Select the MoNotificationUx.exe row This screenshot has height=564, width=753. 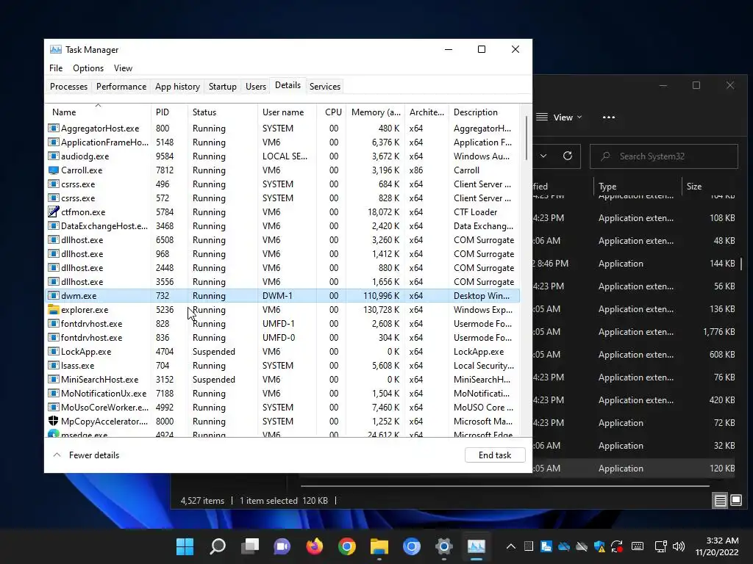point(282,394)
